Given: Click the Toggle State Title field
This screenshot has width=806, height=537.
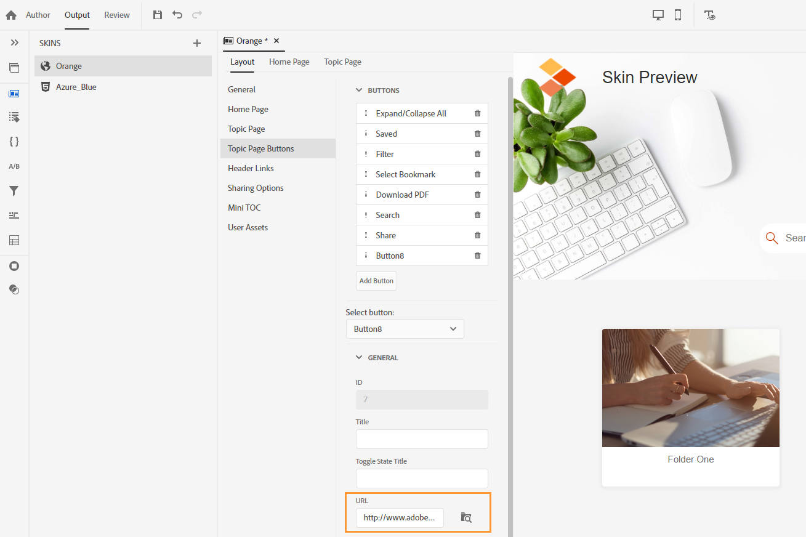Looking at the screenshot, I should (422, 478).
